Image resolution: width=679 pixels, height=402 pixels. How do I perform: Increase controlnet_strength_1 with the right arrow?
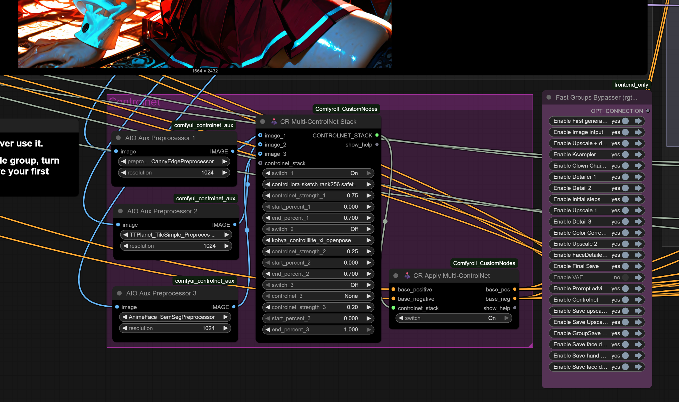(369, 196)
